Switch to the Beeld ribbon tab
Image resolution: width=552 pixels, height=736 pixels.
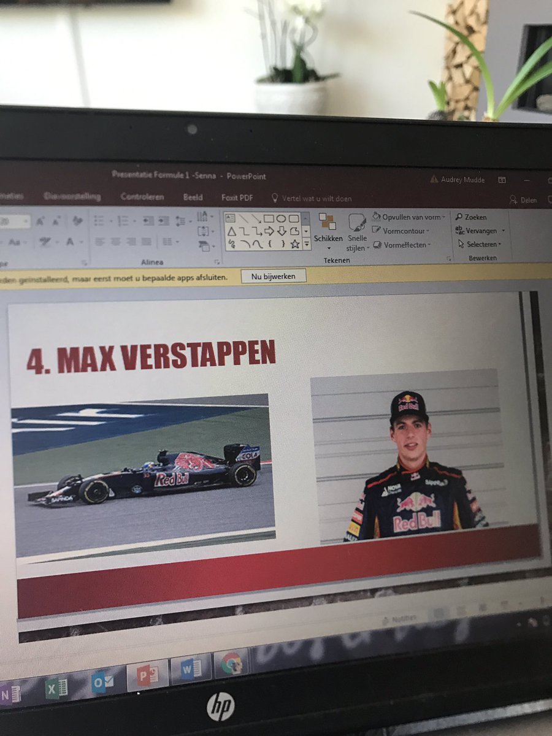[193, 197]
